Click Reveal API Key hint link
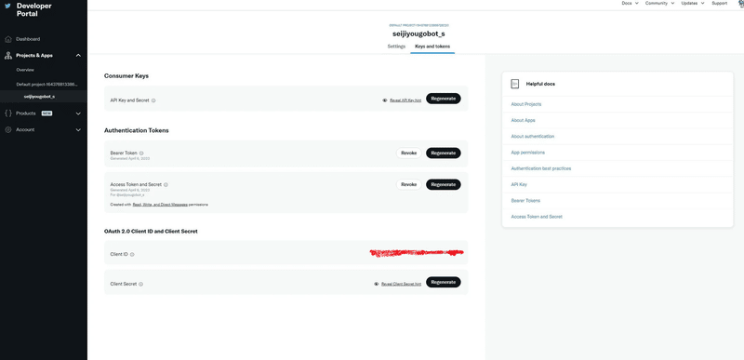 pos(405,100)
